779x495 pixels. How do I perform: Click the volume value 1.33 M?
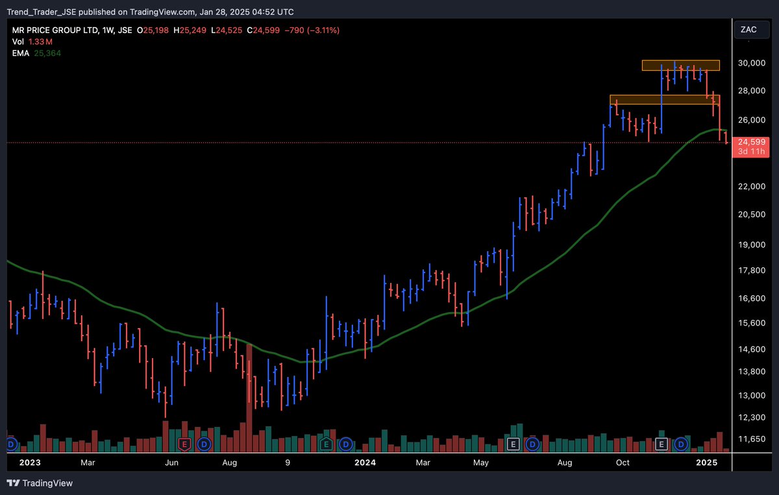[x=42, y=42]
